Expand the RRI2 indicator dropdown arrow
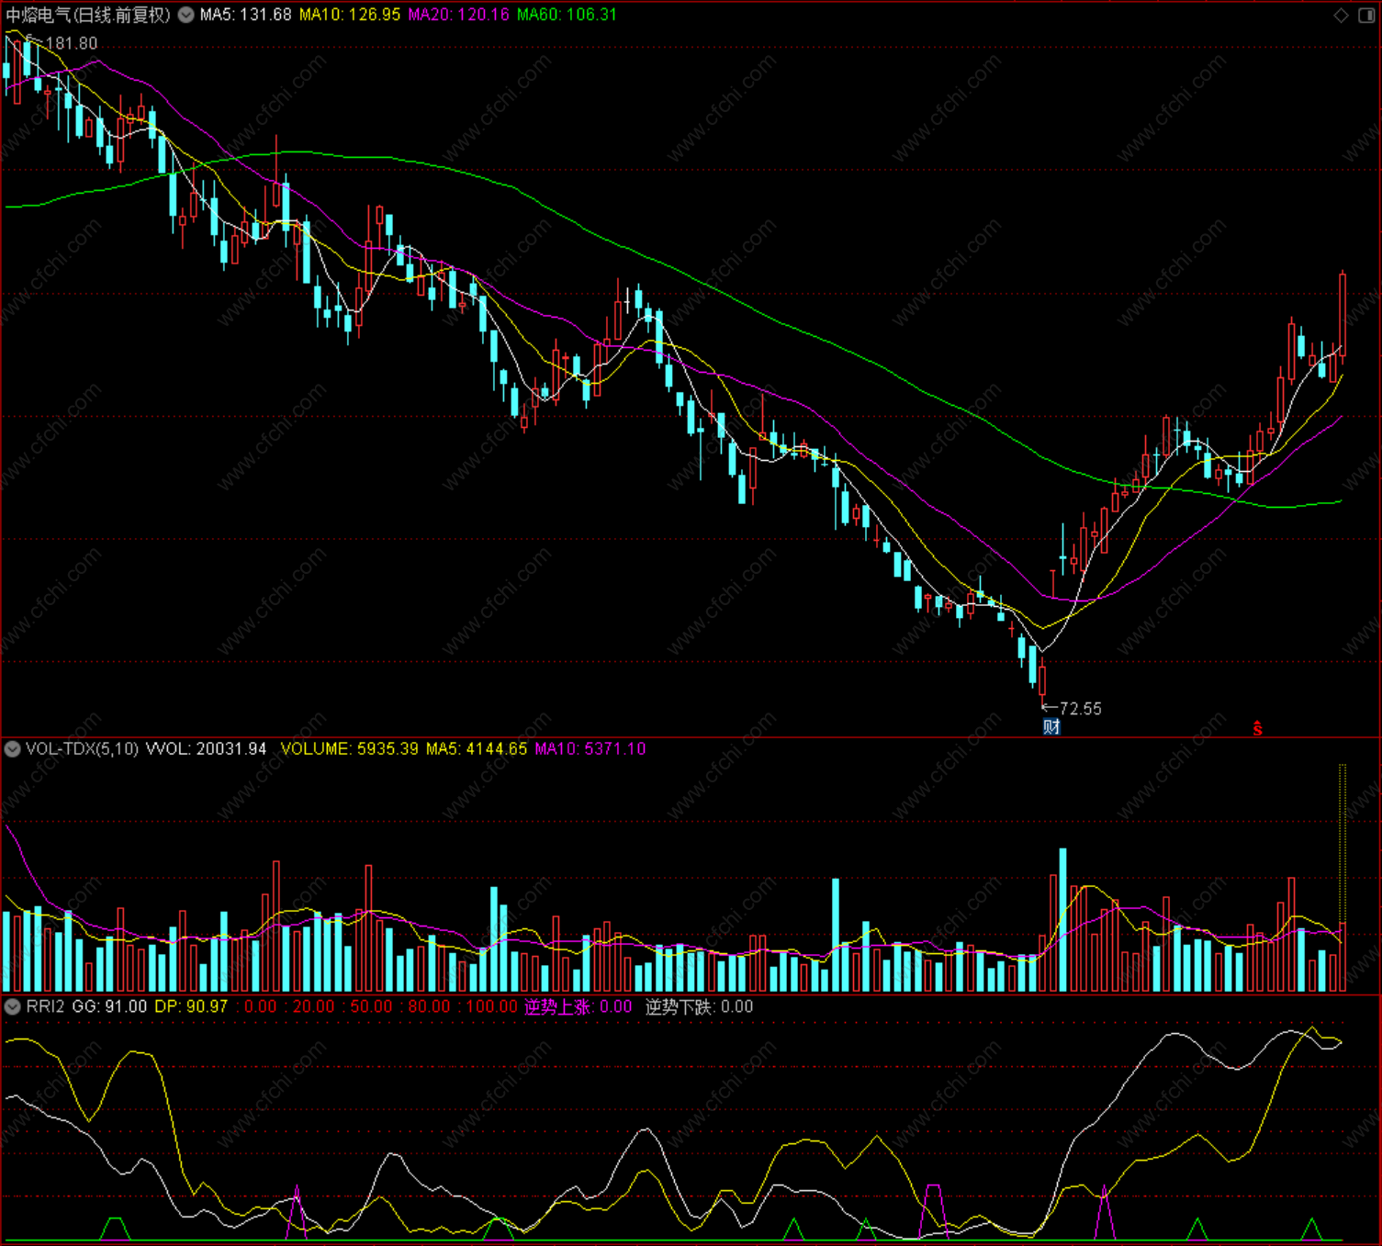Screen dimensions: 1382x1246 [13, 1006]
